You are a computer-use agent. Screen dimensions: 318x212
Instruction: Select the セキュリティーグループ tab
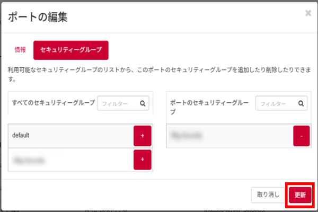[x=70, y=50]
